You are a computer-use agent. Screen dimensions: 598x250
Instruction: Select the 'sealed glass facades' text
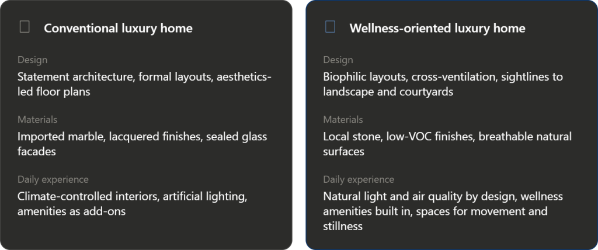point(142,144)
